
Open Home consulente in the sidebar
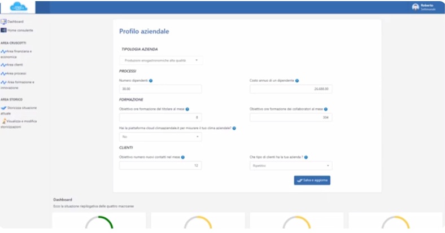coord(20,30)
